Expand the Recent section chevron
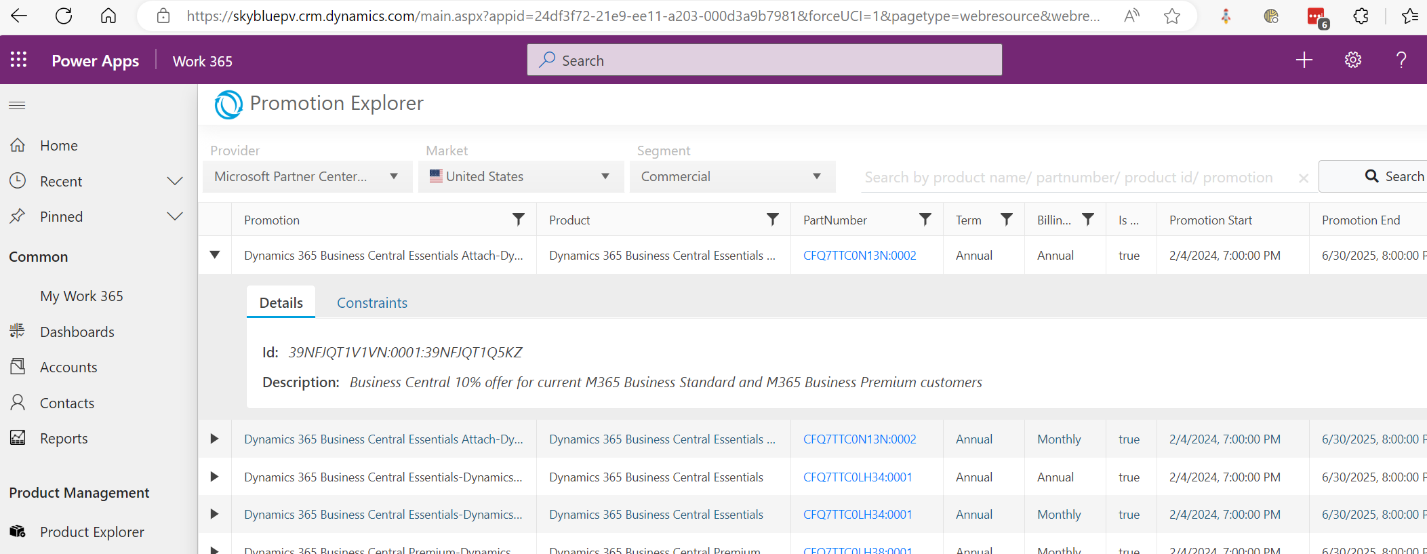This screenshot has width=1427, height=554. coord(175,181)
